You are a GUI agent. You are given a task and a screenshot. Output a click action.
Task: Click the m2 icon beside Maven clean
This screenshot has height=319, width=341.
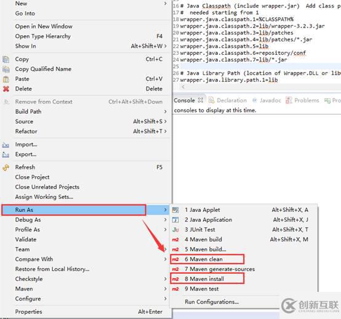(x=175, y=259)
